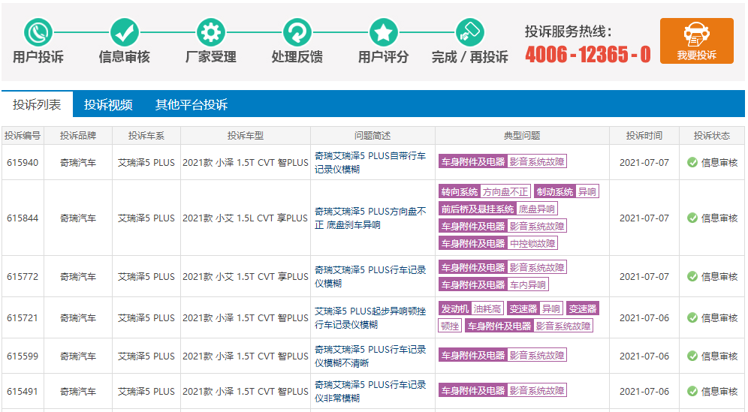The width and height of the screenshot is (748, 412).
Task: Click the 用户投诉 phone icon
Action: (x=38, y=32)
